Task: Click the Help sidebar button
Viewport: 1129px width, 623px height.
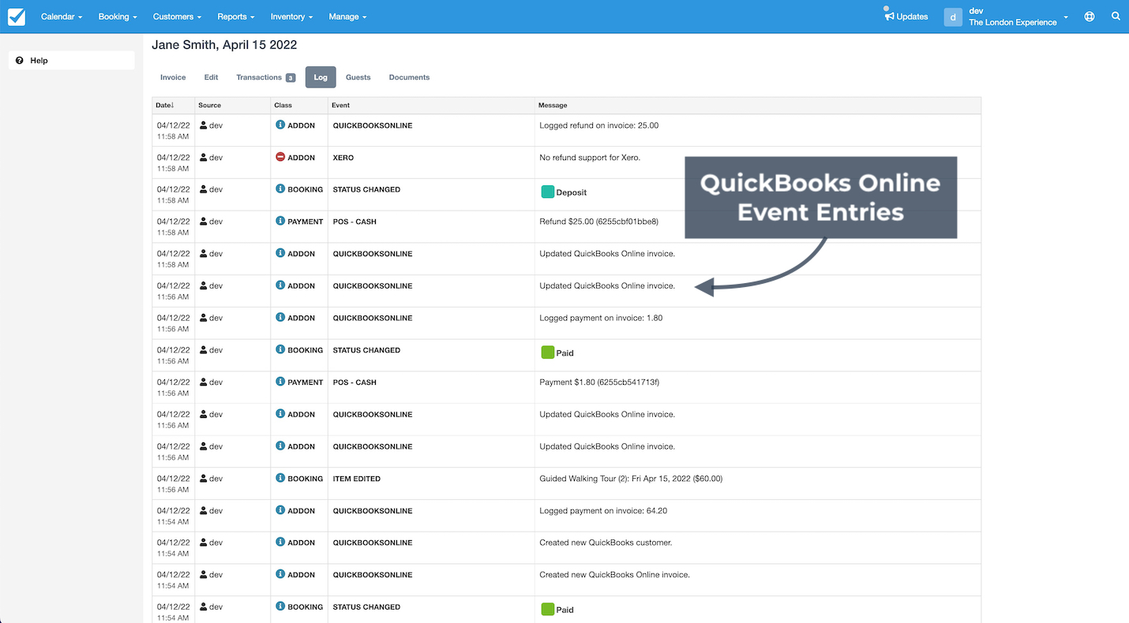Action: pyautogui.click(x=72, y=61)
